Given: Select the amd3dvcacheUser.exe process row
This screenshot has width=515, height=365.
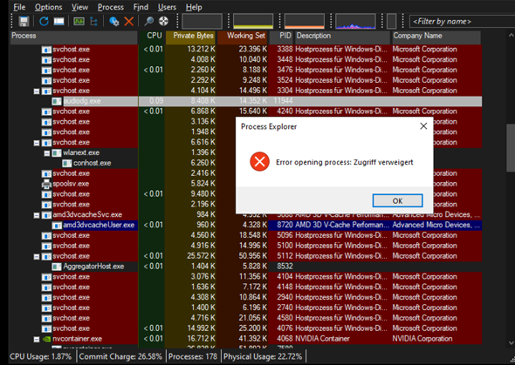Looking at the screenshot, I should click(246, 225).
